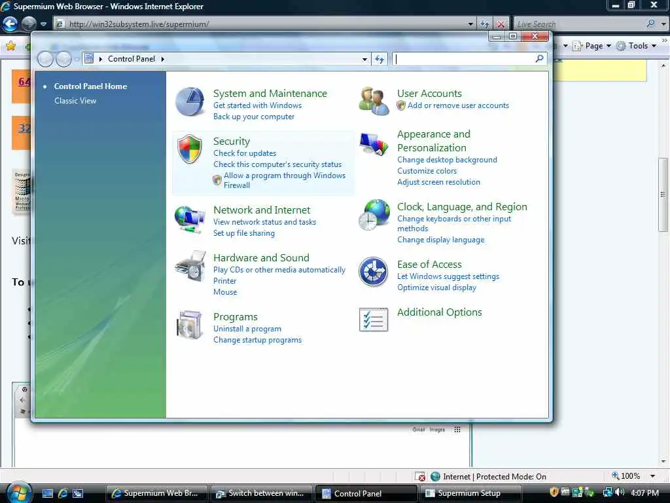The width and height of the screenshot is (670, 503).
Task: Open Allow a program through Windows Firewall
Action: click(x=285, y=181)
